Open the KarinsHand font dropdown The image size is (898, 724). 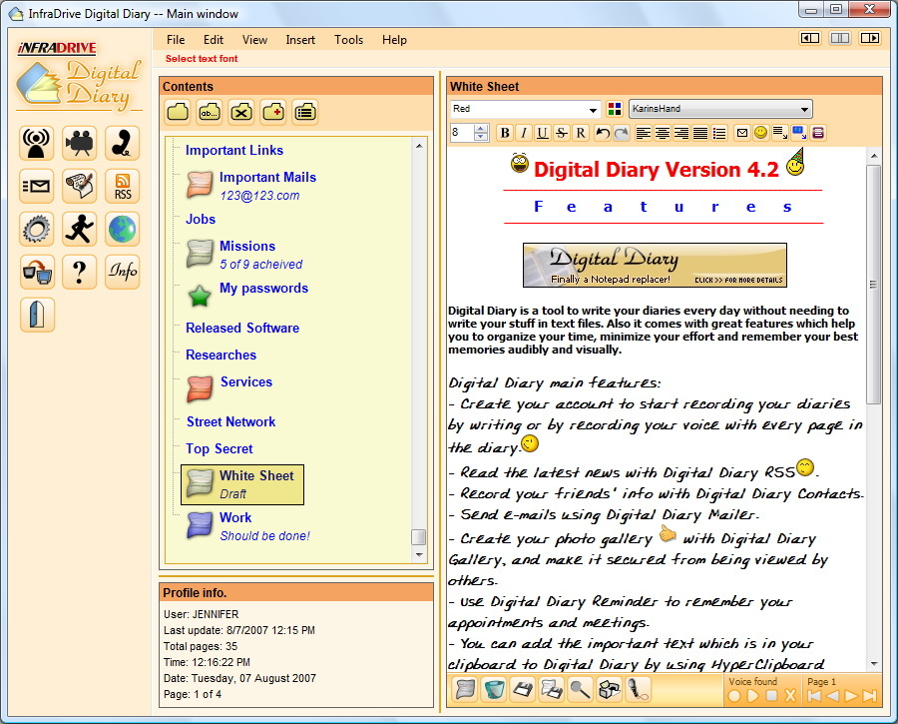pyautogui.click(x=720, y=109)
